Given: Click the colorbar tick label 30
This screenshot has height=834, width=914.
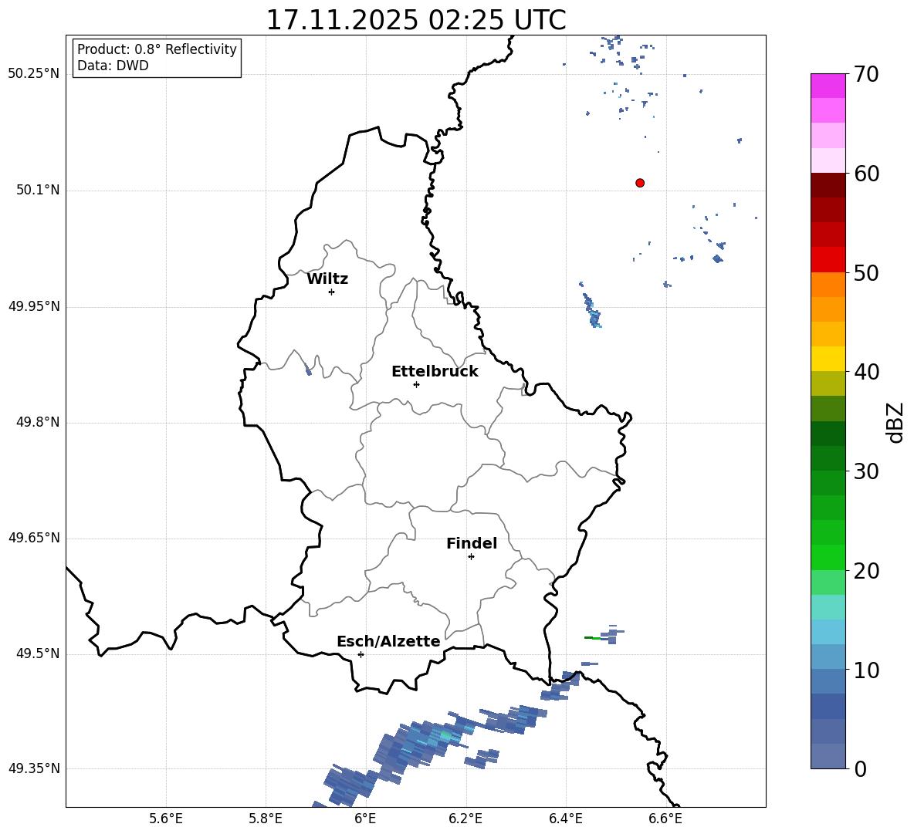Looking at the screenshot, I should point(866,471).
